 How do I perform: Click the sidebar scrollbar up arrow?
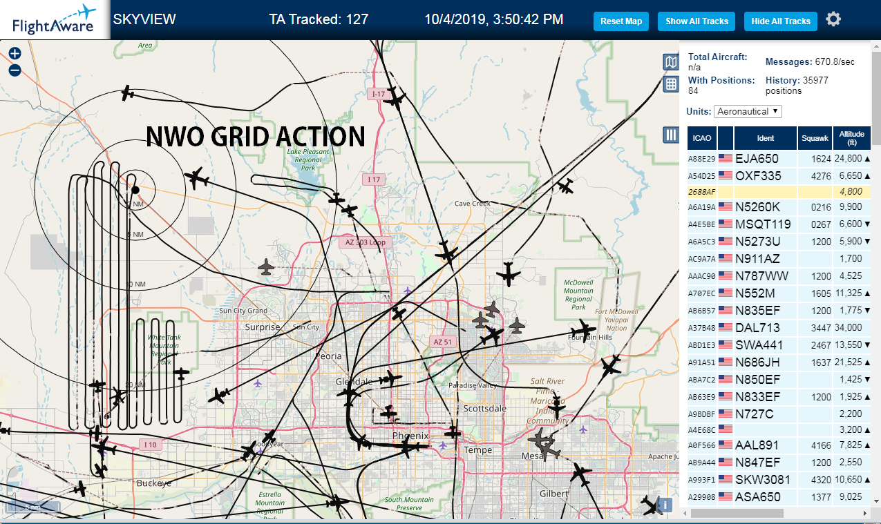(x=876, y=45)
